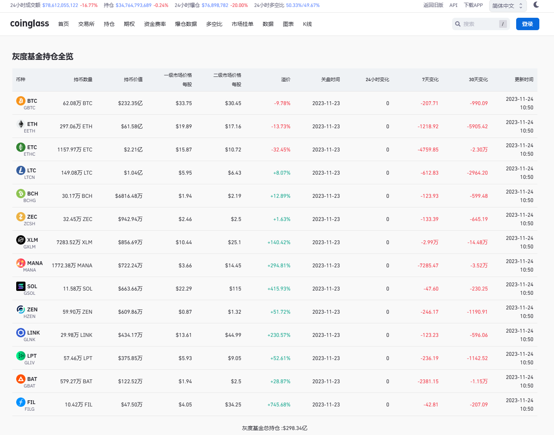This screenshot has width=554, height=435.
Task: Click the SOL premium +415.93%
Action: pyautogui.click(x=279, y=289)
